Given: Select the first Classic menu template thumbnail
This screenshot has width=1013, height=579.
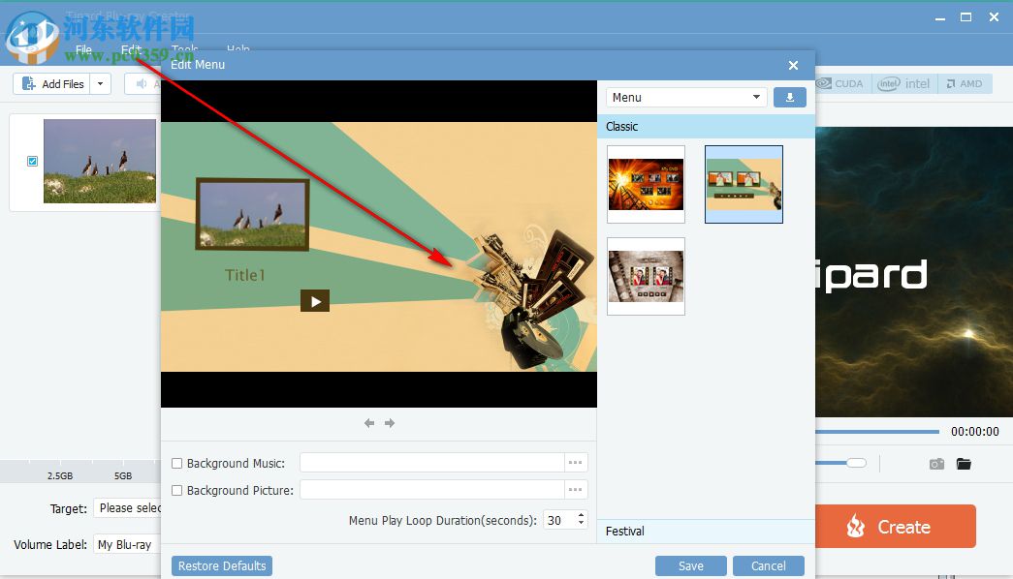Looking at the screenshot, I should point(646,184).
